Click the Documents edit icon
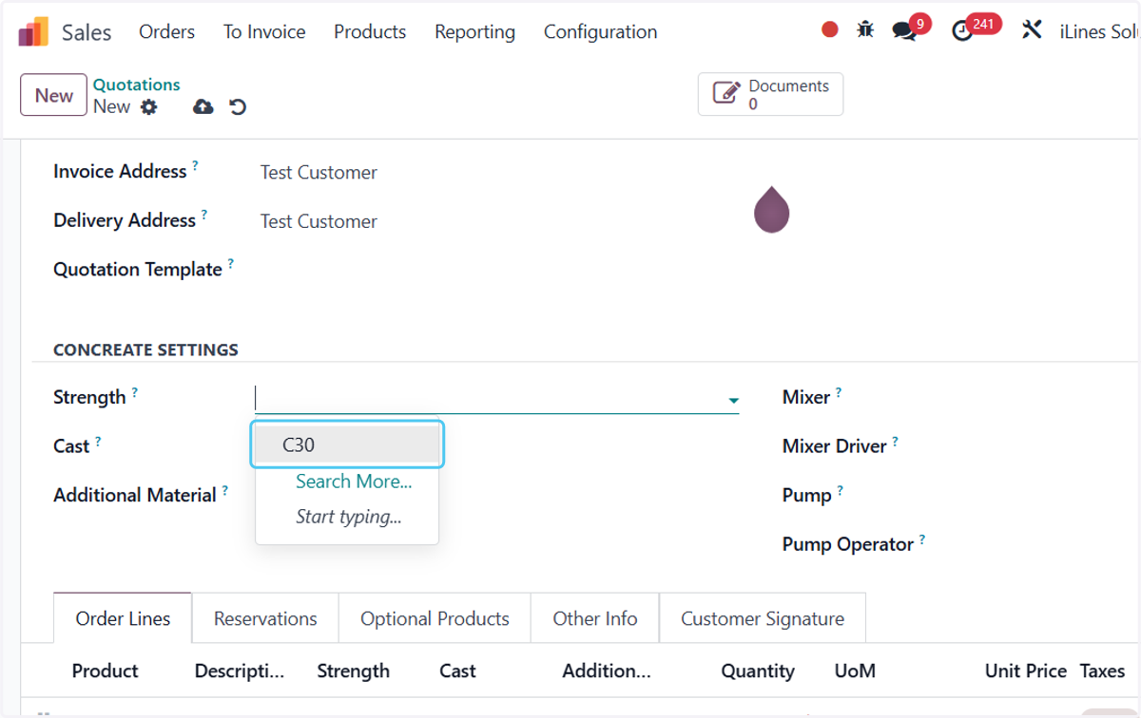 pyautogui.click(x=726, y=94)
